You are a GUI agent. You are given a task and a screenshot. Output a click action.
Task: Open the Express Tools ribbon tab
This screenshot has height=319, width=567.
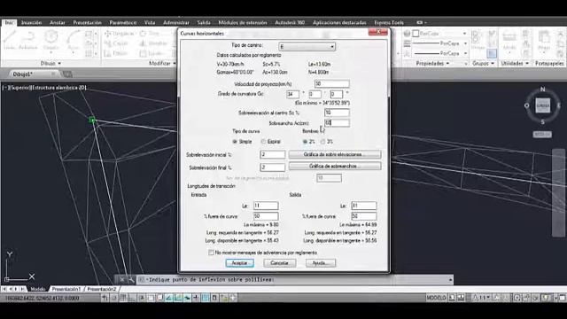click(389, 22)
